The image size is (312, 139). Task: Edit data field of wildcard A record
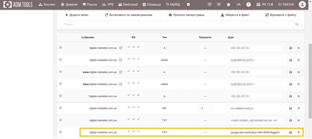[x=256, y=96]
